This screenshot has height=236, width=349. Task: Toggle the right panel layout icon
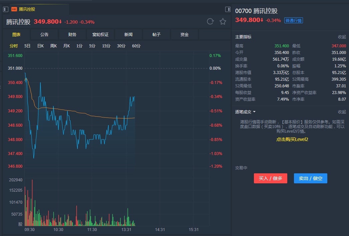pos(228,9)
